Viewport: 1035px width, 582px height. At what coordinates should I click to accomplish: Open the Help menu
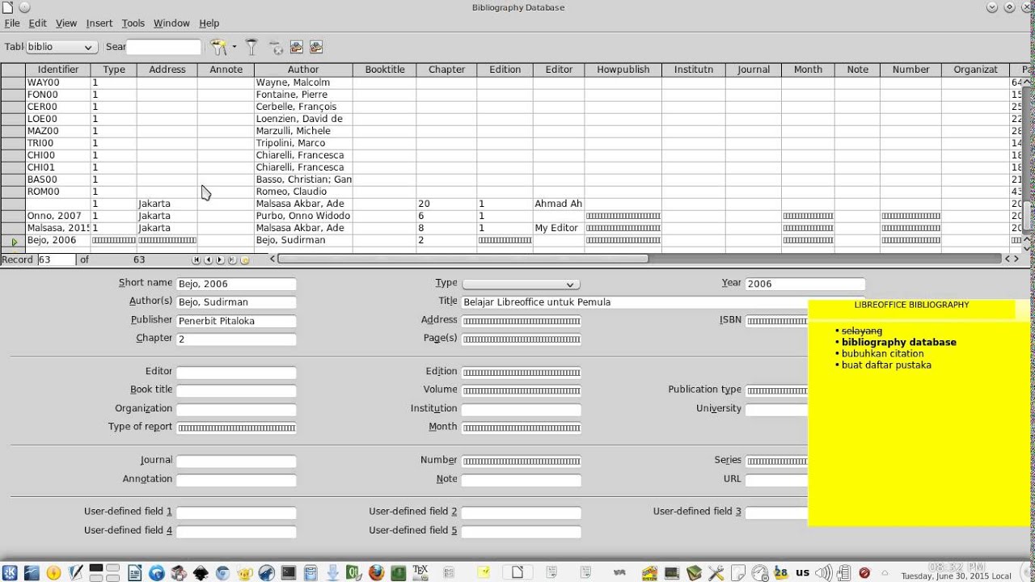tap(209, 23)
